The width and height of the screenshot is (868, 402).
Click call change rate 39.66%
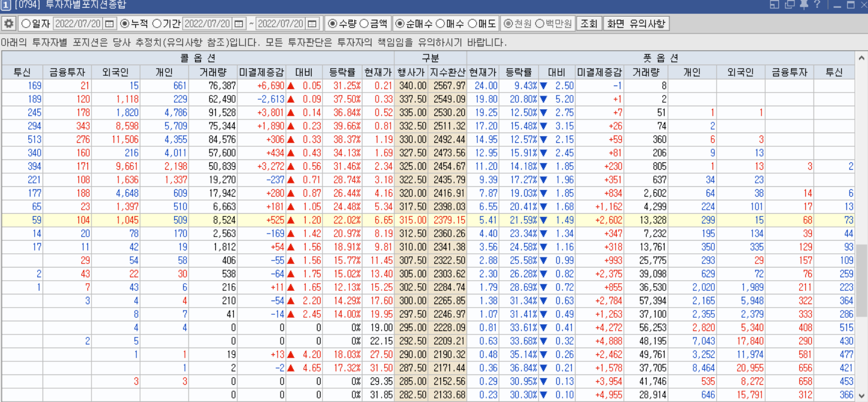click(x=342, y=126)
